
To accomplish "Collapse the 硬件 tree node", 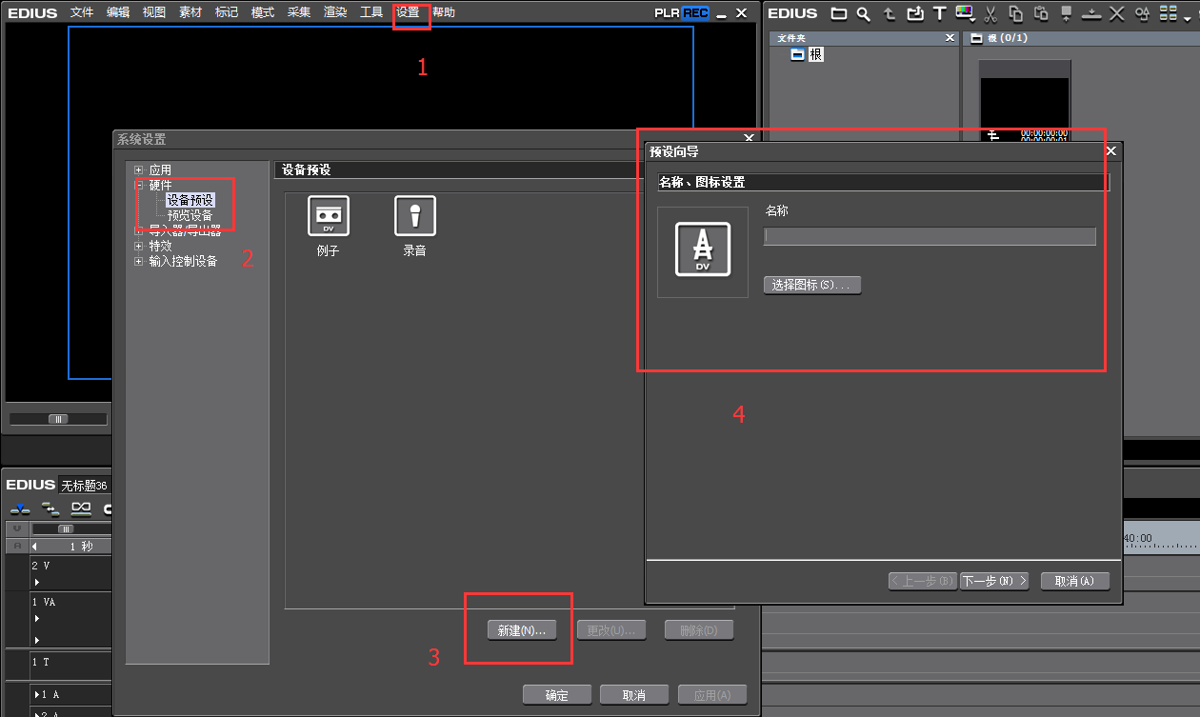I will tap(139, 186).
